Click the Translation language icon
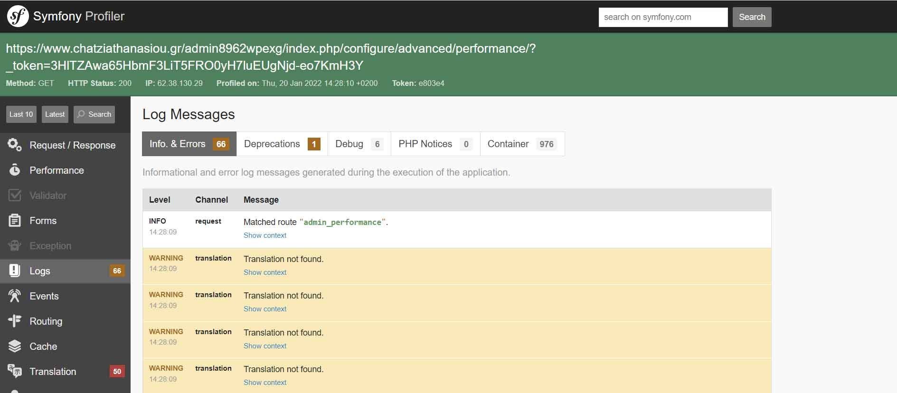 click(15, 371)
